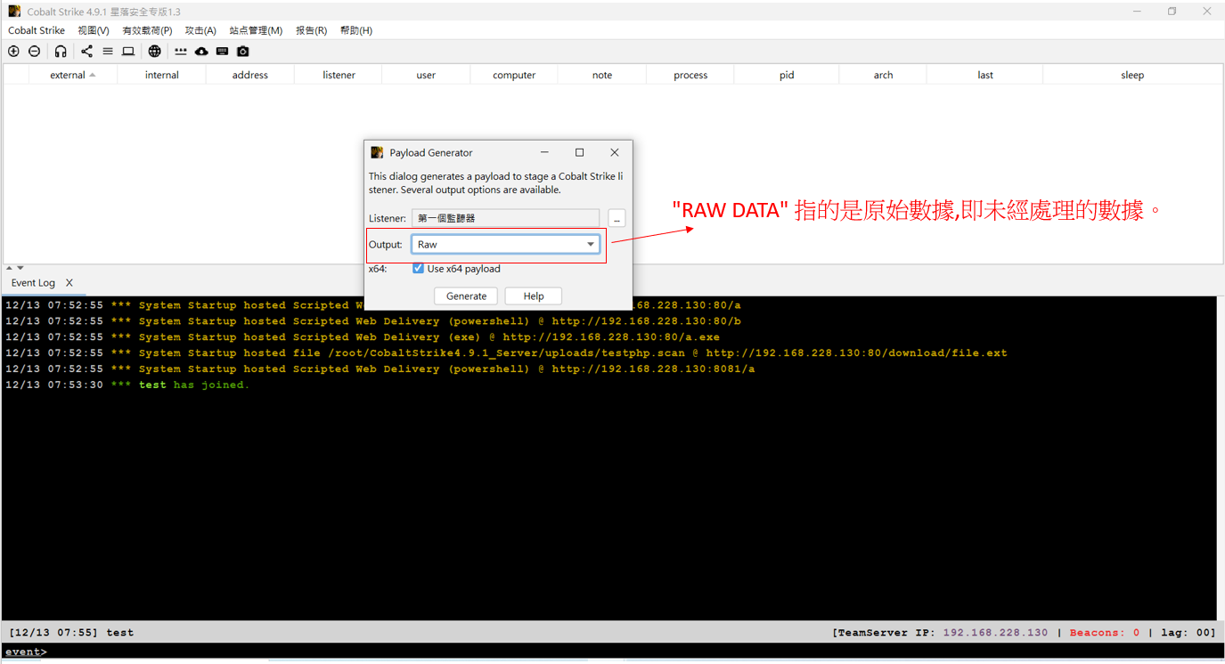This screenshot has height=664, width=1225.
Task: Uncheck Use x64 payload checkbox
Action: pyautogui.click(x=418, y=269)
